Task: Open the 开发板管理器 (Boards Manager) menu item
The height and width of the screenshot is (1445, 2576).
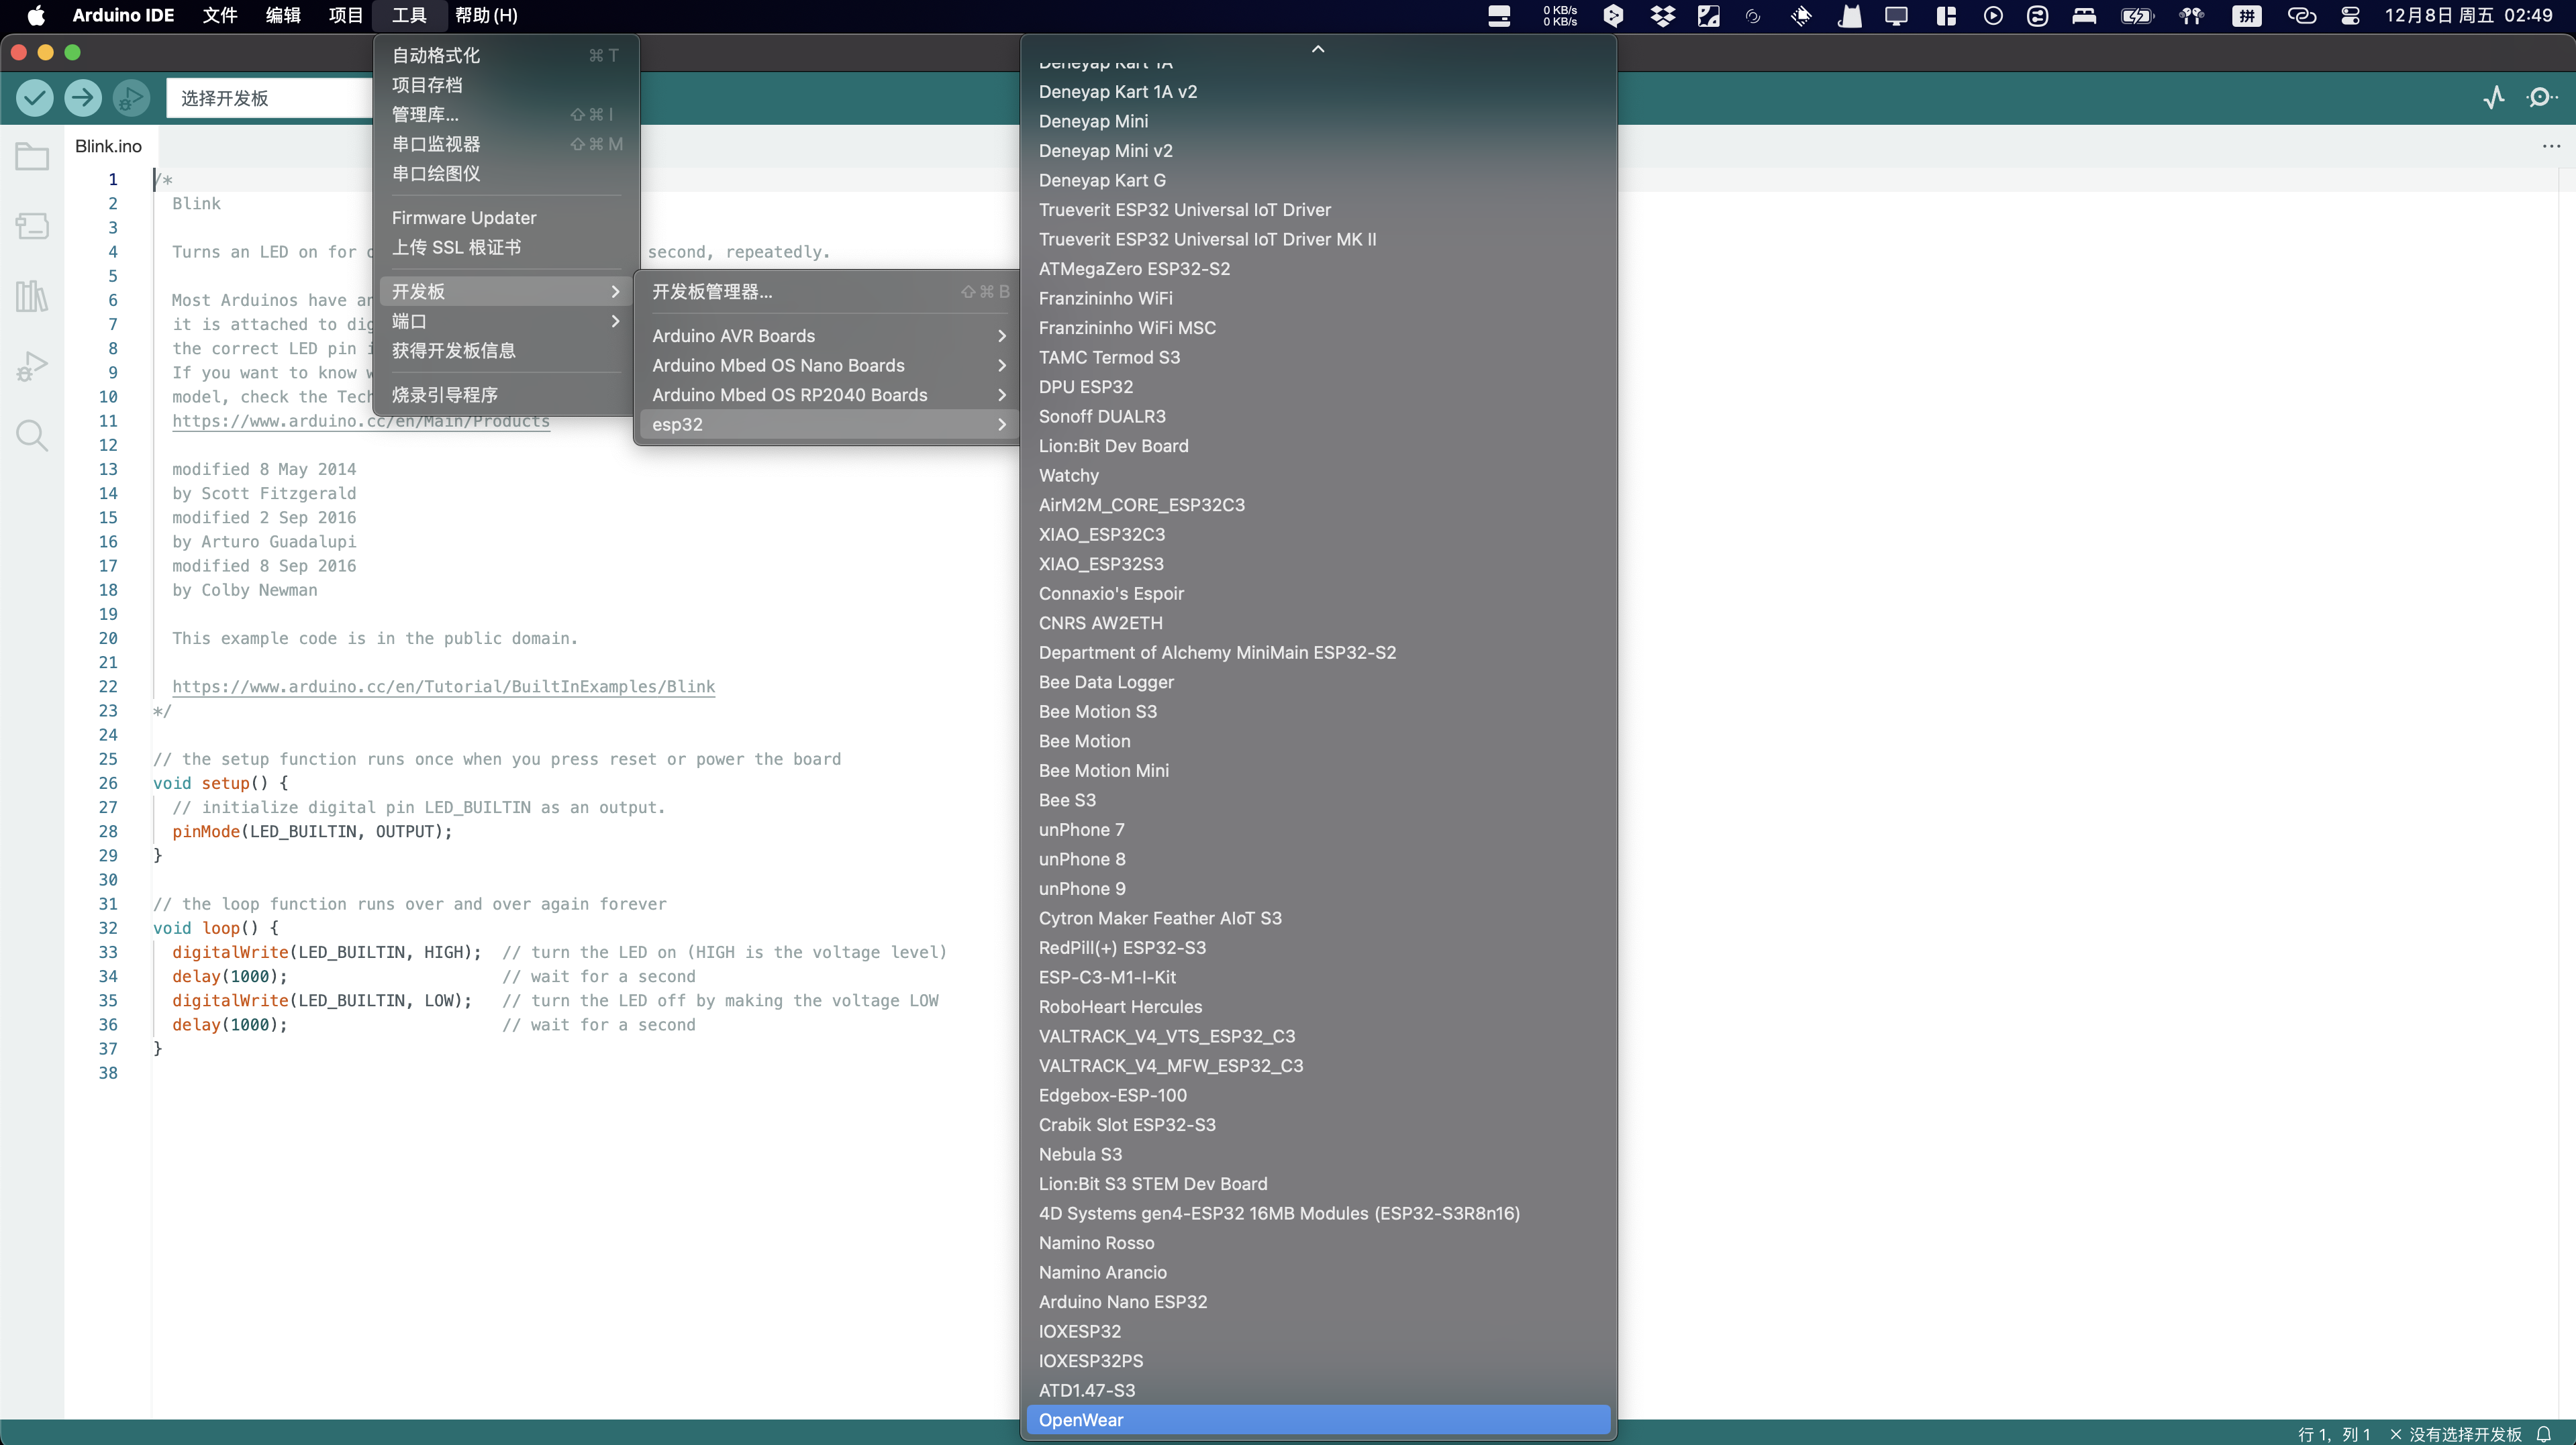Action: tap(712, 292)
